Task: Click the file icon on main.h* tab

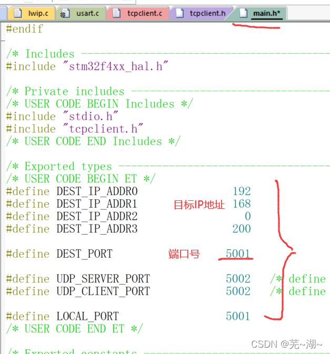Action: point(244,13)
